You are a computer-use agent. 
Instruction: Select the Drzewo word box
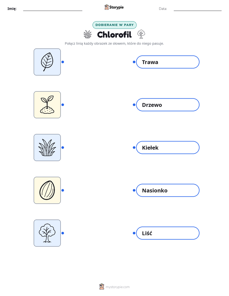[x=168, y=105]
